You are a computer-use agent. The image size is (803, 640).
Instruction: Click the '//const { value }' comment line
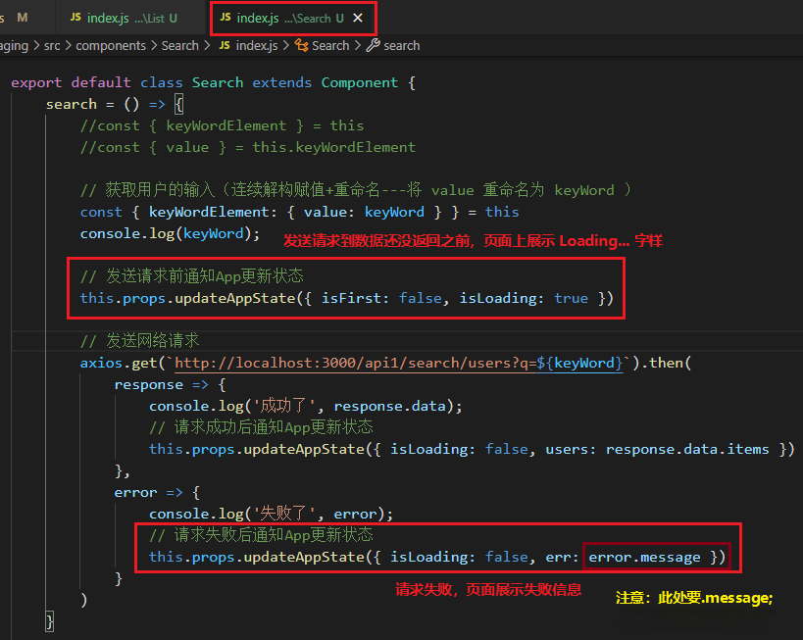[248, 147]
